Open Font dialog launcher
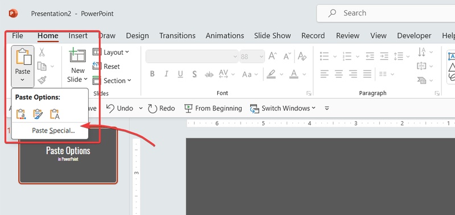This screenshot has height=215, width=455. (309, 93)
